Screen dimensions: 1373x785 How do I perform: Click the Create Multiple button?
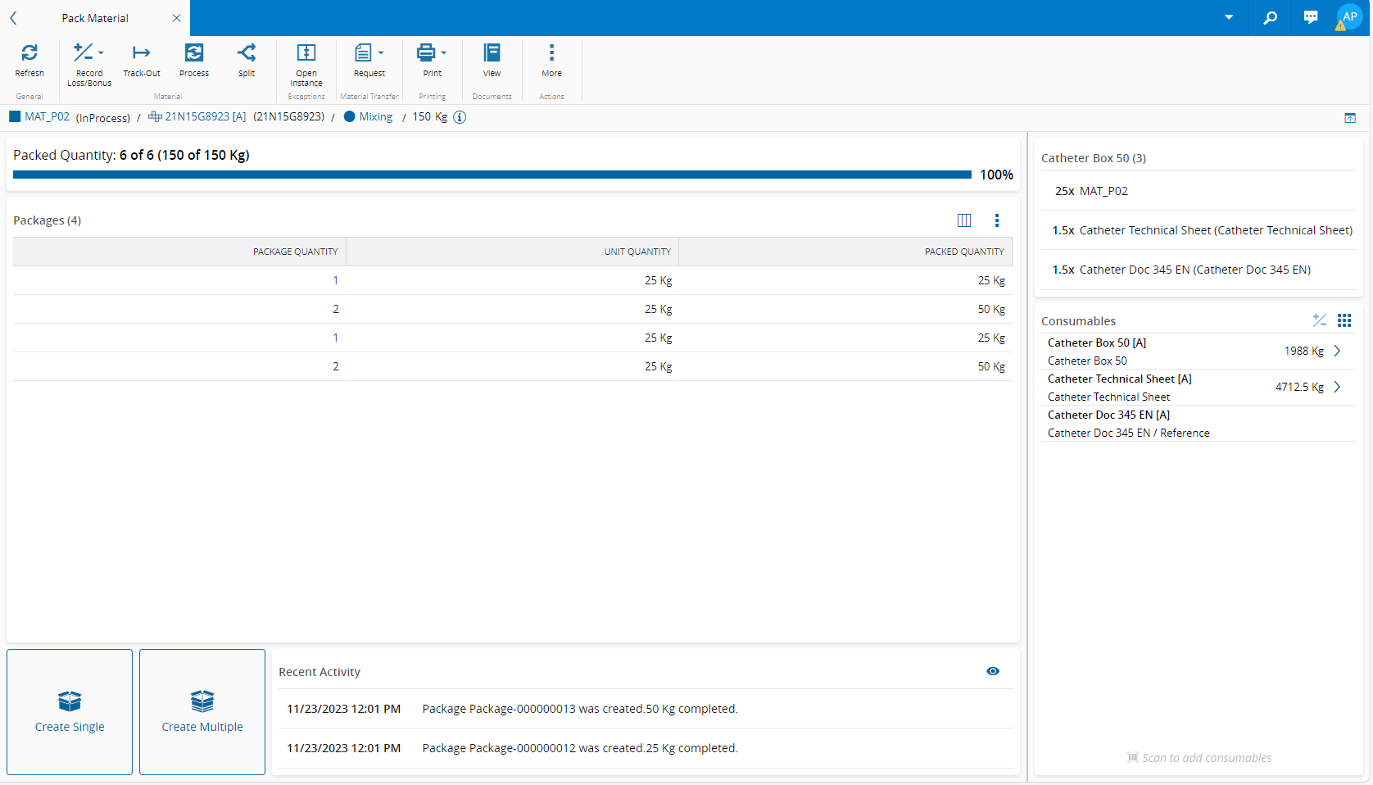[x=202, y=712]
